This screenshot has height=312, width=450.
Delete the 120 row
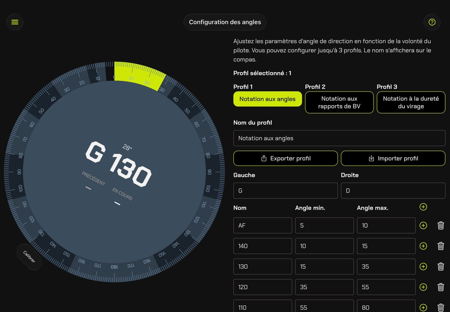point(440,287)
